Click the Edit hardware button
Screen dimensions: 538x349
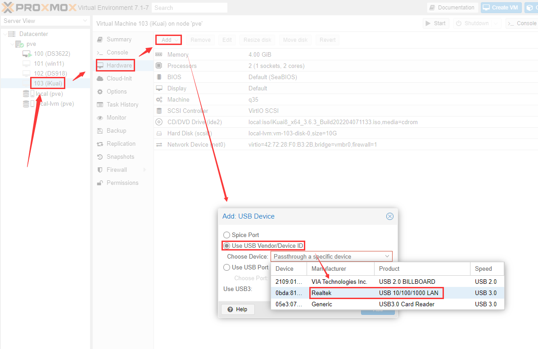click(x=227, y=40)
